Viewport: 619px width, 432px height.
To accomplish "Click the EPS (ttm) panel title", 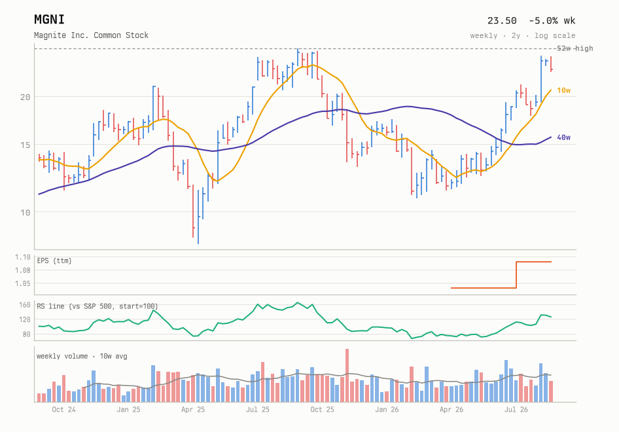I will coord(54,261).
